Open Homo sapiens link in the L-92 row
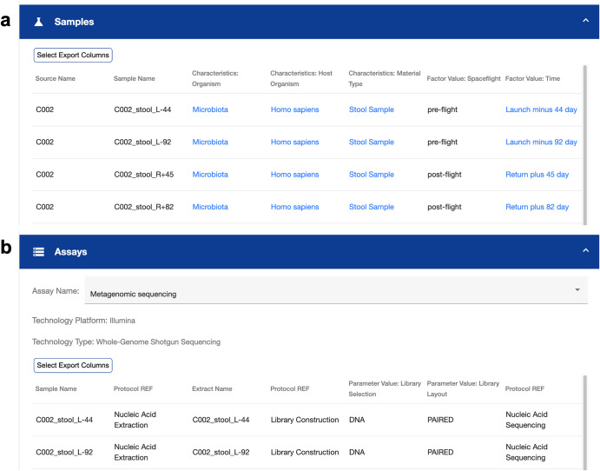The image size is (600, 471). pyautogui.click(x=294, y=142)
